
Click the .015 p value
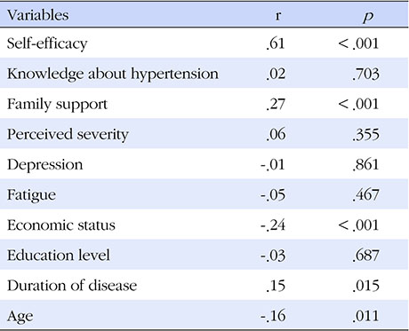coord(365,286)
